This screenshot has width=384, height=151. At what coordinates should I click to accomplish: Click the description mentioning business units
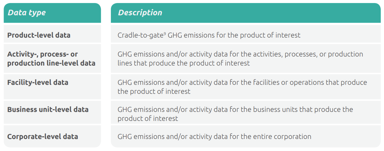point(235,114)
